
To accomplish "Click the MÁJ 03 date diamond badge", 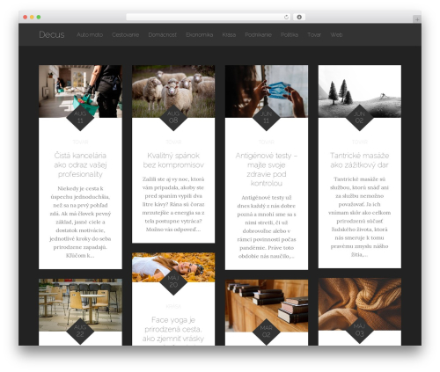I will coord(359,330).
